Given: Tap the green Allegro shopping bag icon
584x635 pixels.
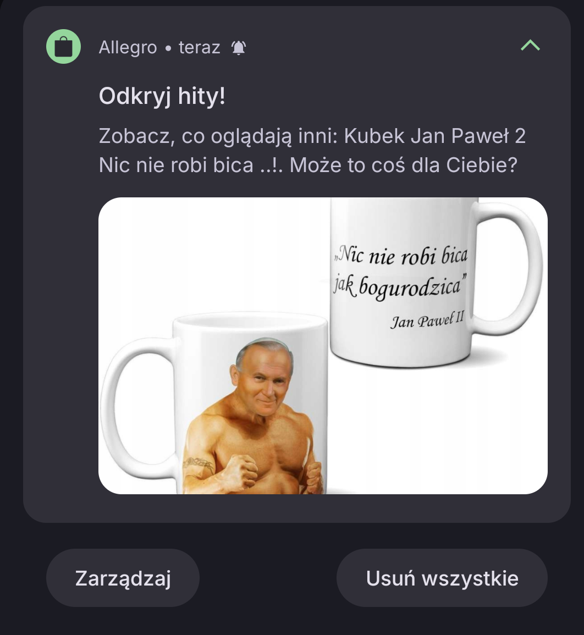Looking at the screenshot, I should (x=64, y=47).
